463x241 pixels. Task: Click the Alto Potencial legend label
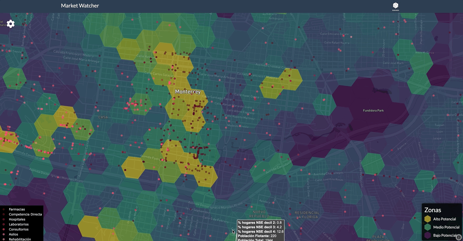point(445,219)
